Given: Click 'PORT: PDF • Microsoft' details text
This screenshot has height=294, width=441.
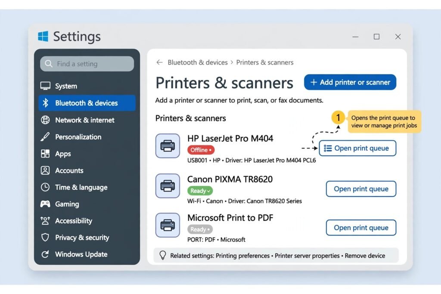Looking at the screenshot, I should pyautogui.click(x=216, y=240).
